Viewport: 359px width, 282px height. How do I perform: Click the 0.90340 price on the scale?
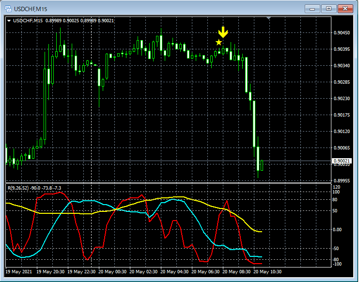(342, 66)
